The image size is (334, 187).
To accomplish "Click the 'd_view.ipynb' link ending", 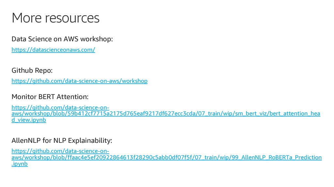I will (29, 120).
